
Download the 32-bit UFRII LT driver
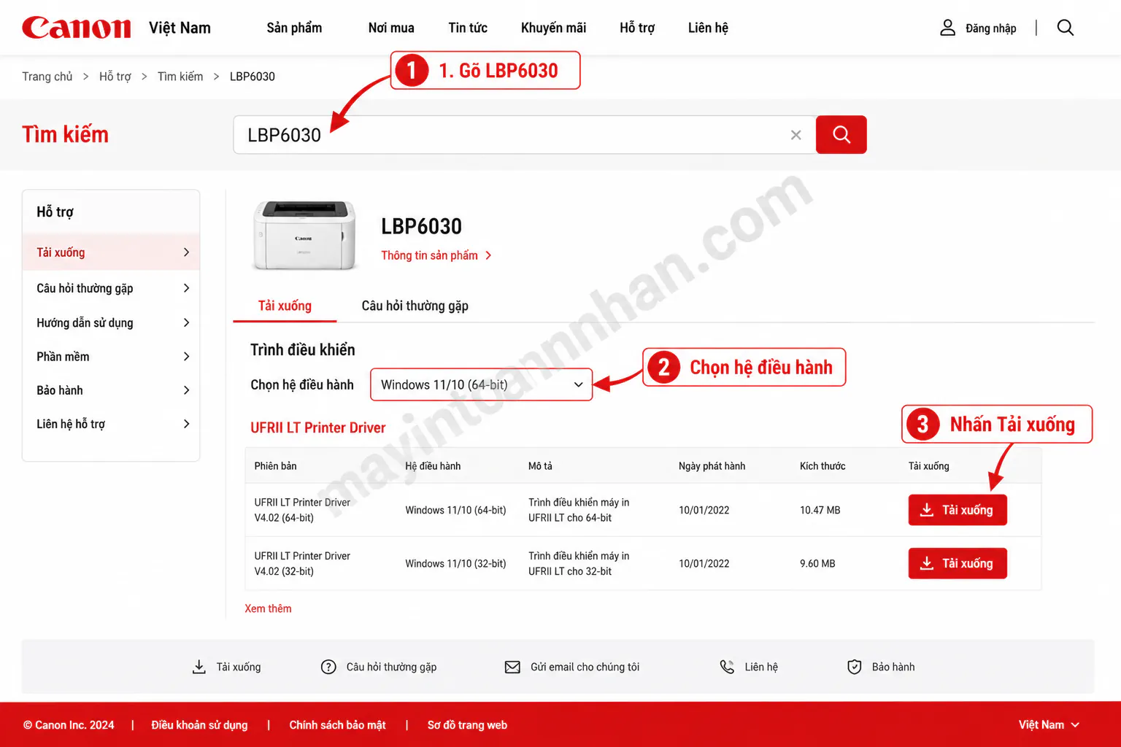[958, 563]
